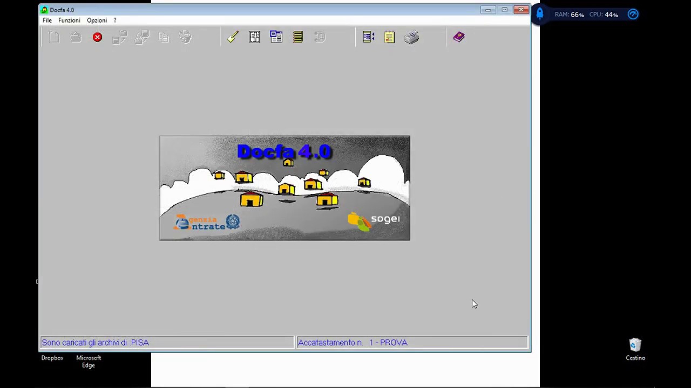691x388 pixels.
Task: Click the greyed recycle-style toolbar icon
Action: pos(186,37)
